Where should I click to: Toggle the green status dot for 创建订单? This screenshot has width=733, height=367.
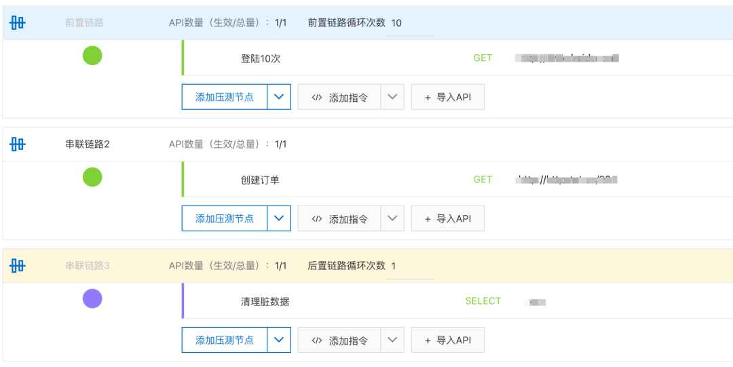[92, 177]
